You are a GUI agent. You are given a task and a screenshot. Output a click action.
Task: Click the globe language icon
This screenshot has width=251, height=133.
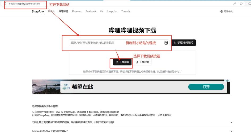(222, 11)
